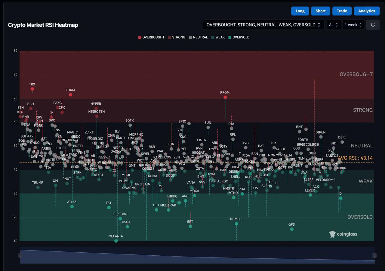The height and width of the screenshot is (271, 385).
Task: Click the LEVER data point dot
Action: coord(310,195)
